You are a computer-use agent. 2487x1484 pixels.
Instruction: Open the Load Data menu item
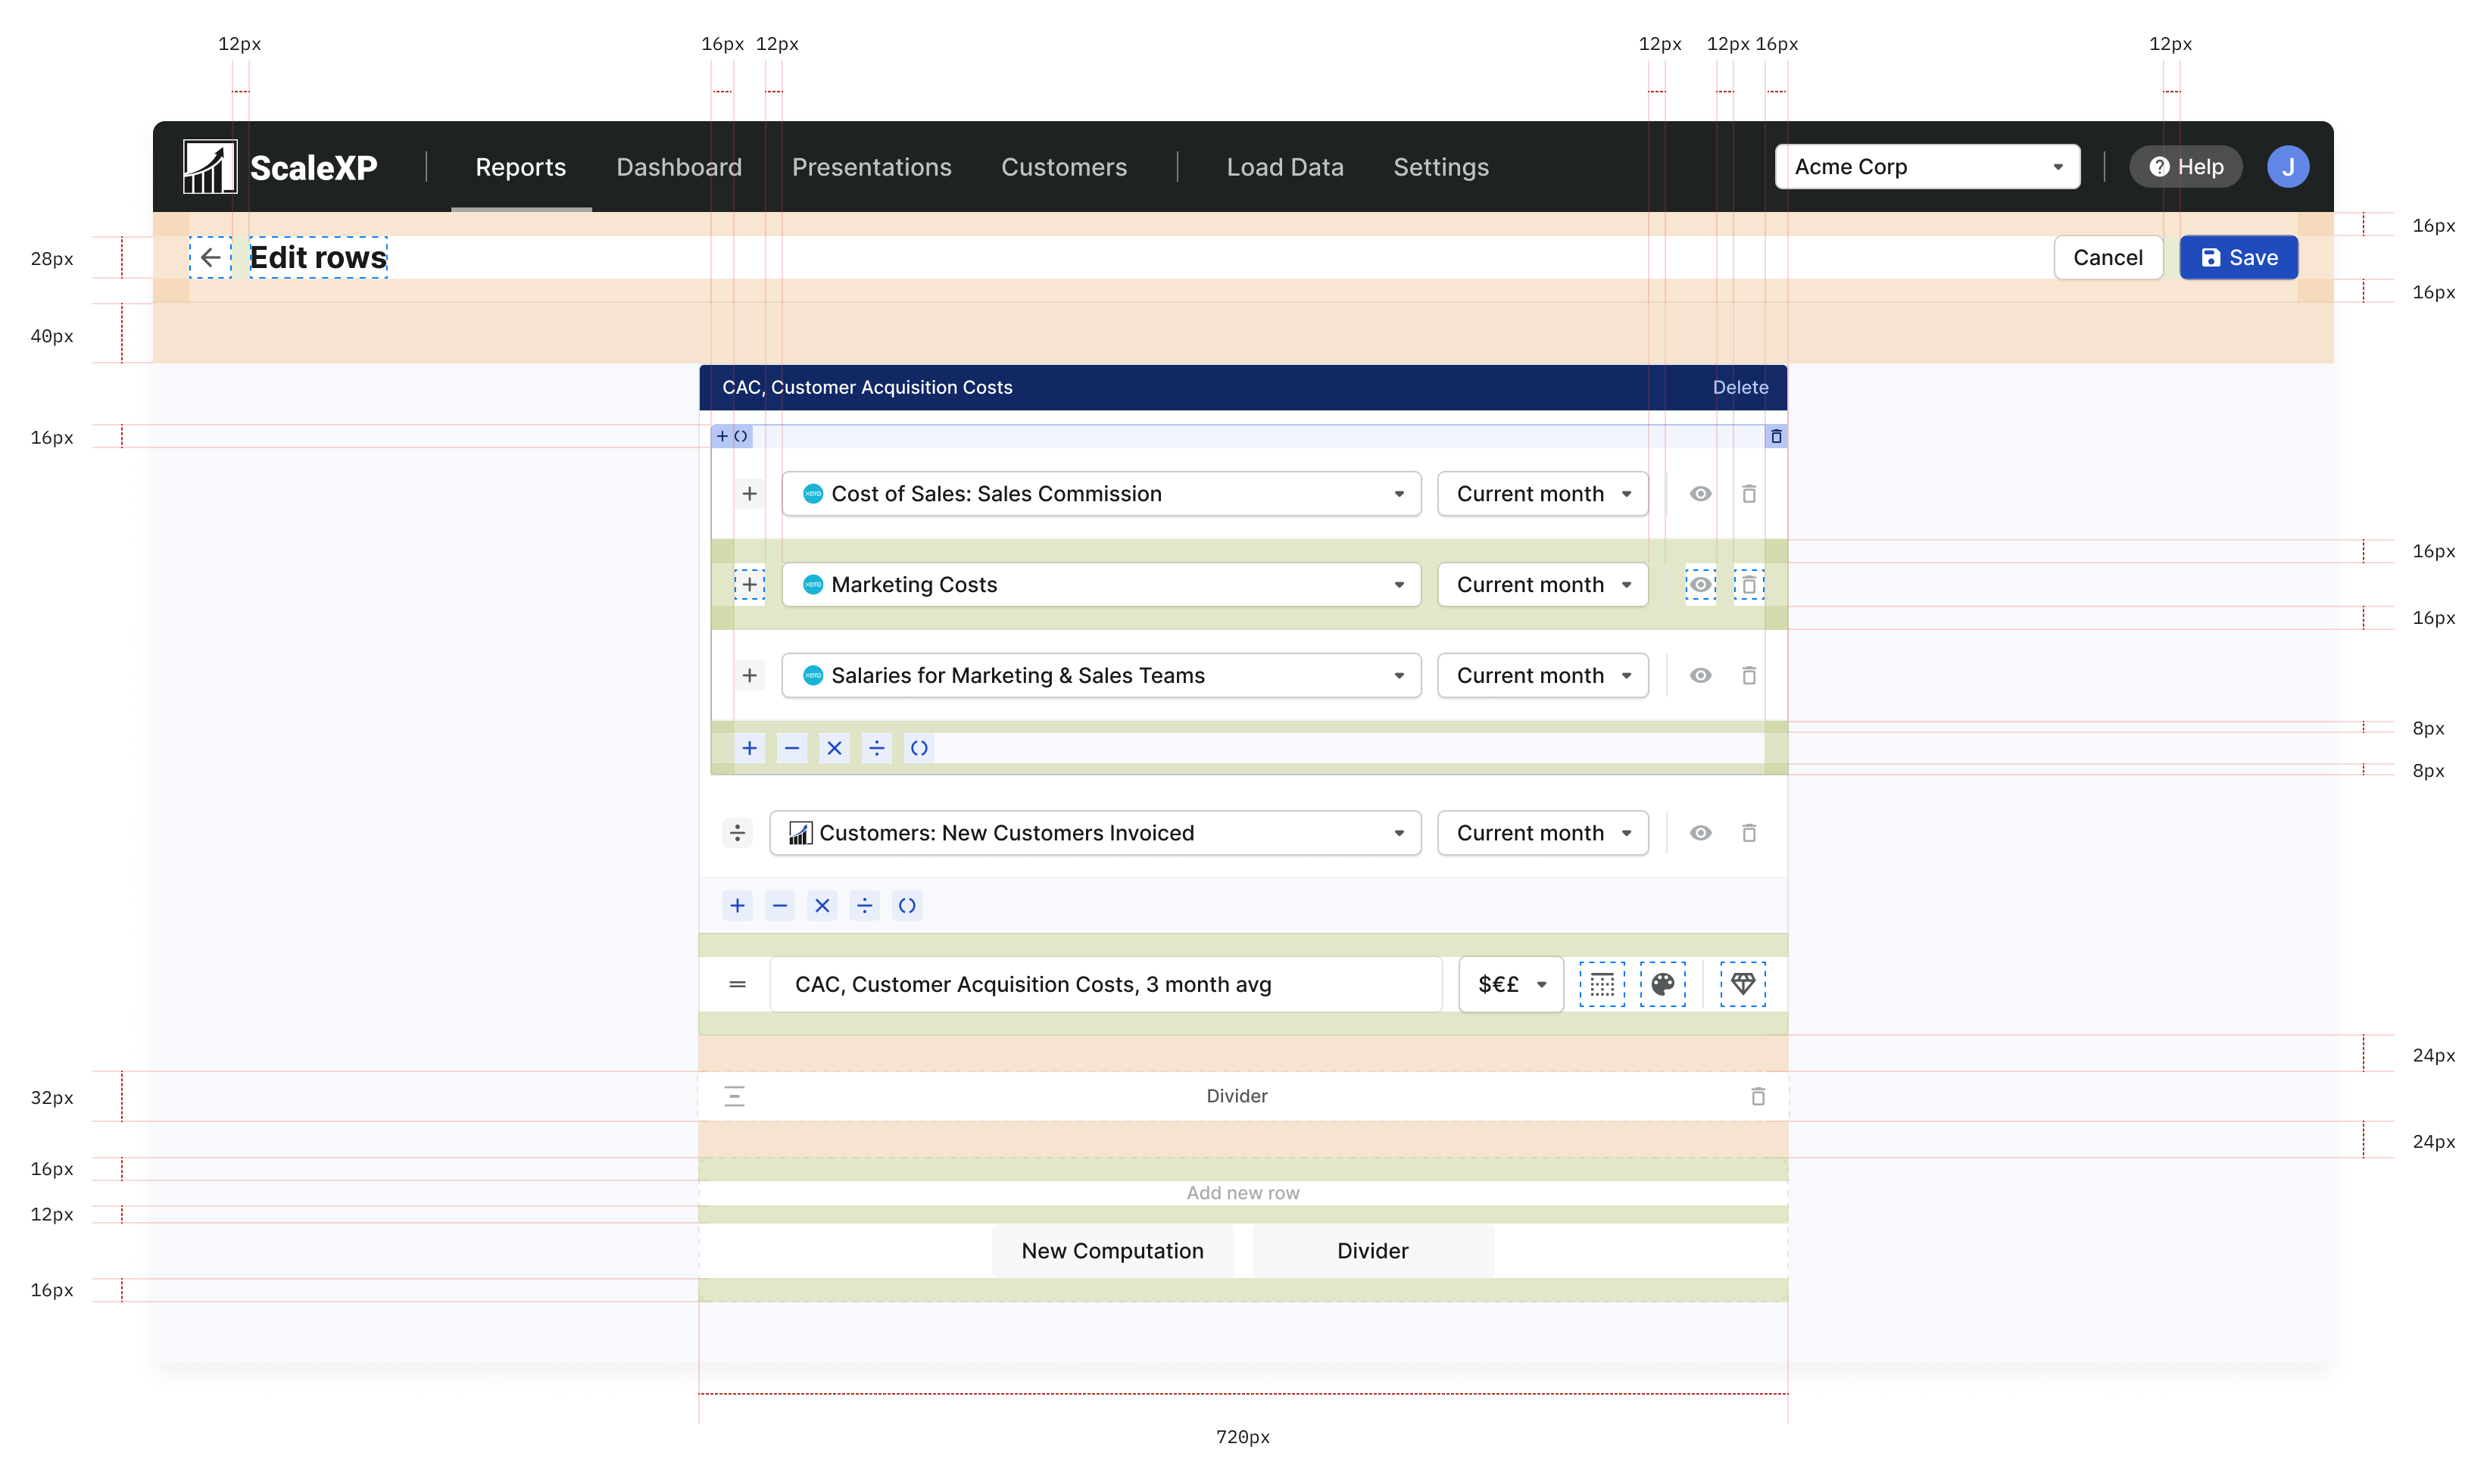1284,167
